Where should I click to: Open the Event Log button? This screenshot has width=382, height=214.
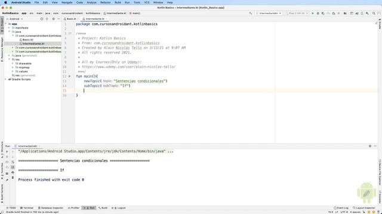tap(341, 208)
